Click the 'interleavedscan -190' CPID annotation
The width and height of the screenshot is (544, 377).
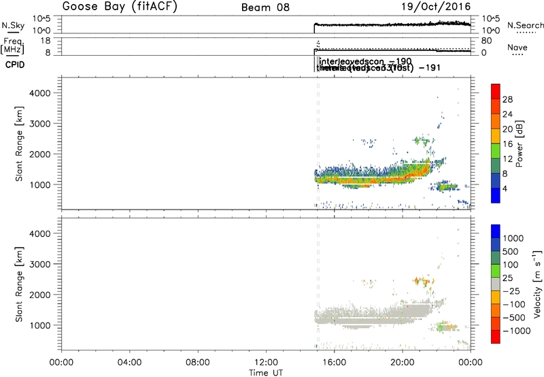tap(365, 61)
